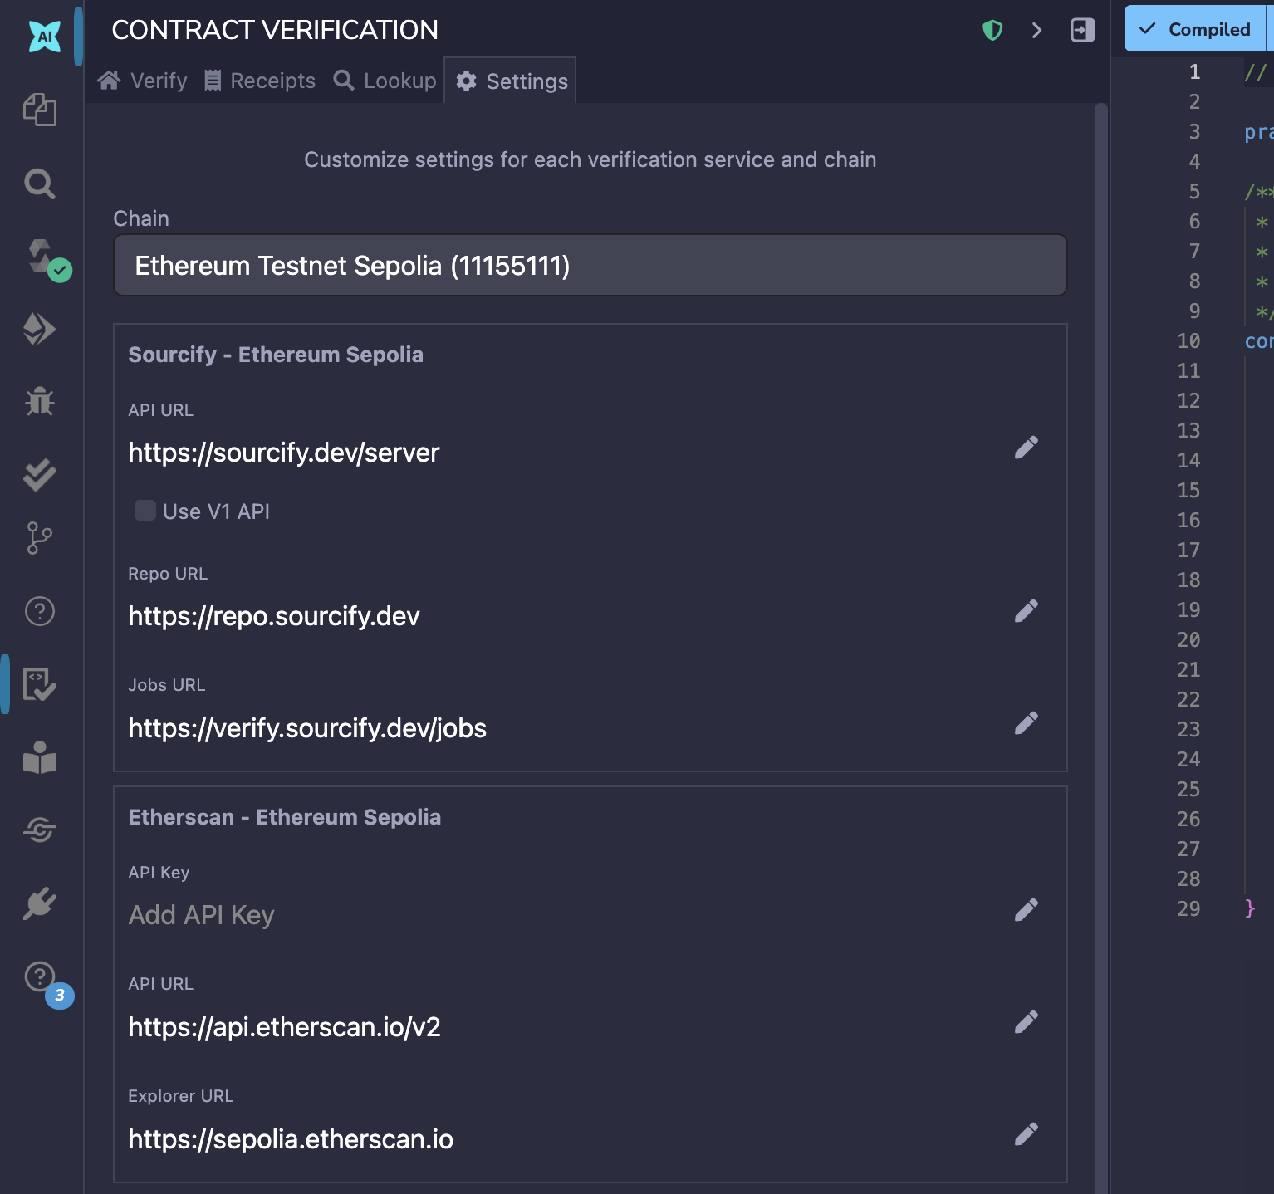Click the https://verify.sourcify.dev/jobs text
Viewport: 1274px width, 1194px height.
tap(307, 728)
